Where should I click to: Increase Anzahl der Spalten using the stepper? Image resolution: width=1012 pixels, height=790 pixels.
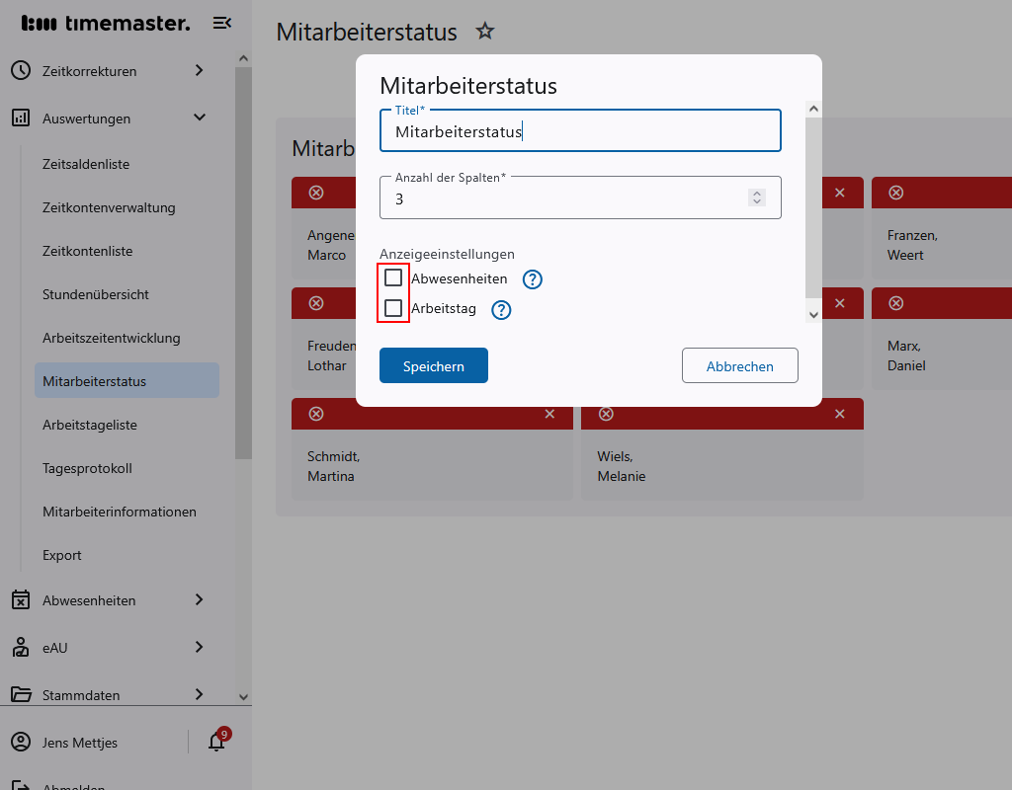(x=757, y=192)
